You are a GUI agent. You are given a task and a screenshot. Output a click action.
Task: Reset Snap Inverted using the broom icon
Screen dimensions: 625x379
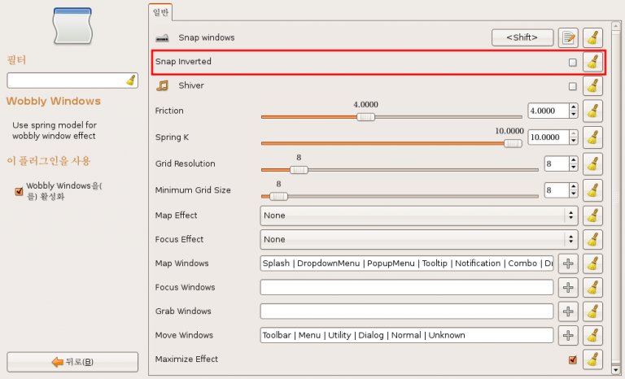592,62
